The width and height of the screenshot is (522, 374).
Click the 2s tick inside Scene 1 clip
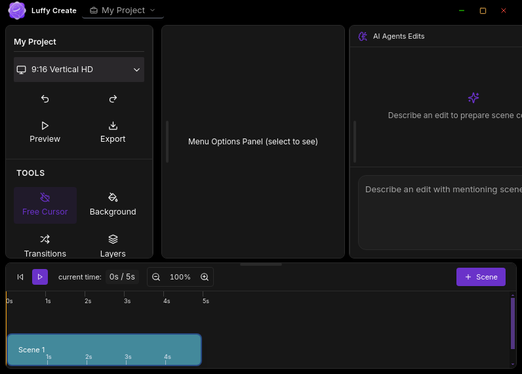tap(89, 358)
